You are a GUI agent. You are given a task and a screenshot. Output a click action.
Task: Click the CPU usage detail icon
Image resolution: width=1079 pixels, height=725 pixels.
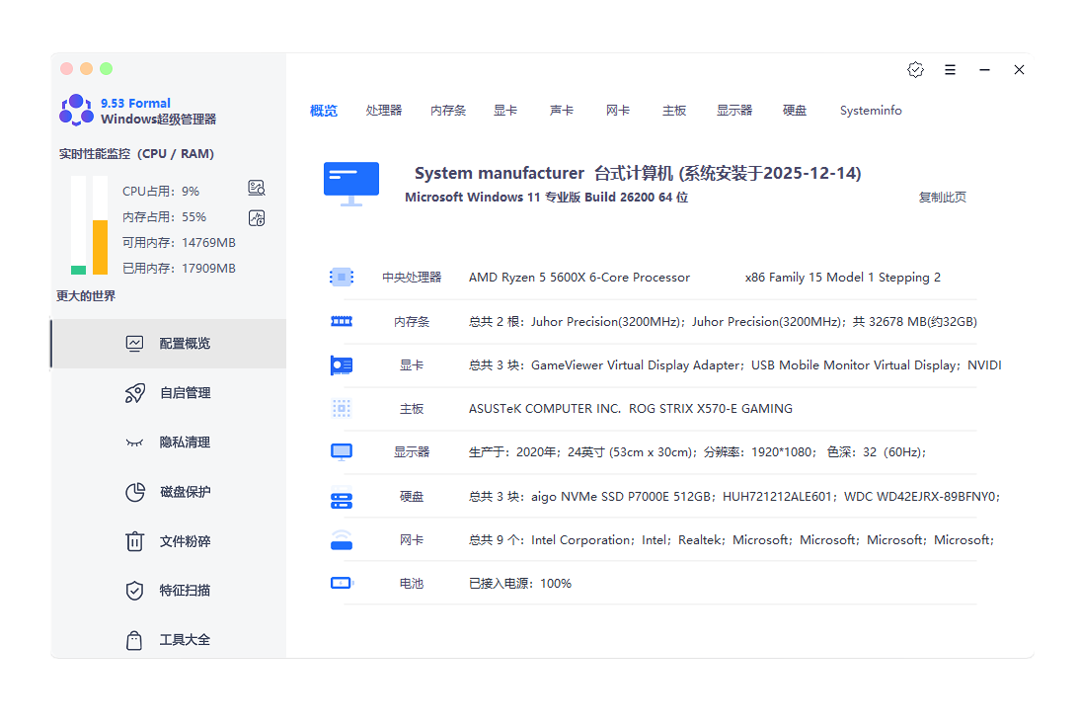click(x=257, y=189)
